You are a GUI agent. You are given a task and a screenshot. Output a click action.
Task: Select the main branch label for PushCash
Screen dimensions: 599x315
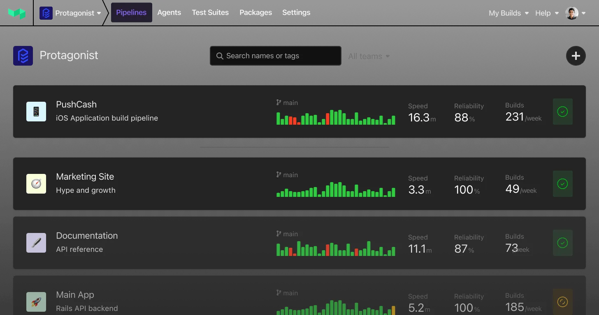(x=287, y=103)
